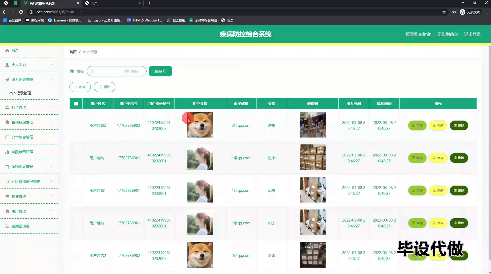
Task: Click the 打卡管理 sidebar icon
Action: (x=7, y=107)
